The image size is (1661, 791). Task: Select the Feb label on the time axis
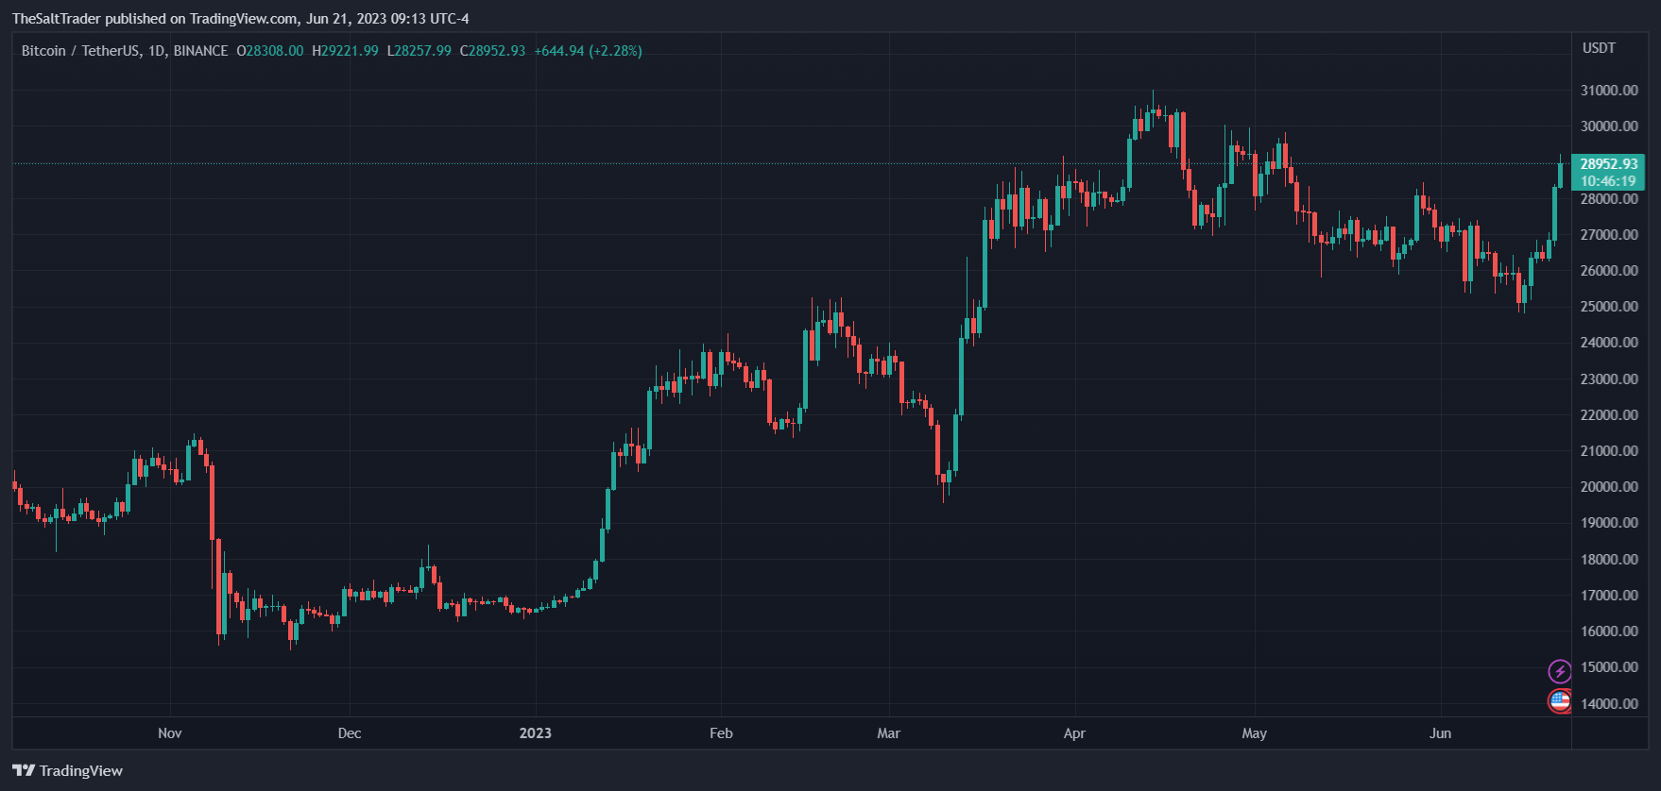tap(721, 733)
